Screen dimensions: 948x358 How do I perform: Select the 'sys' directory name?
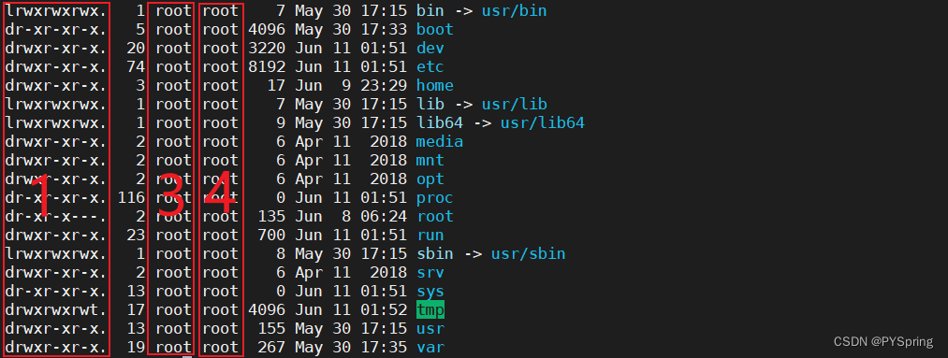pos(430,292)
